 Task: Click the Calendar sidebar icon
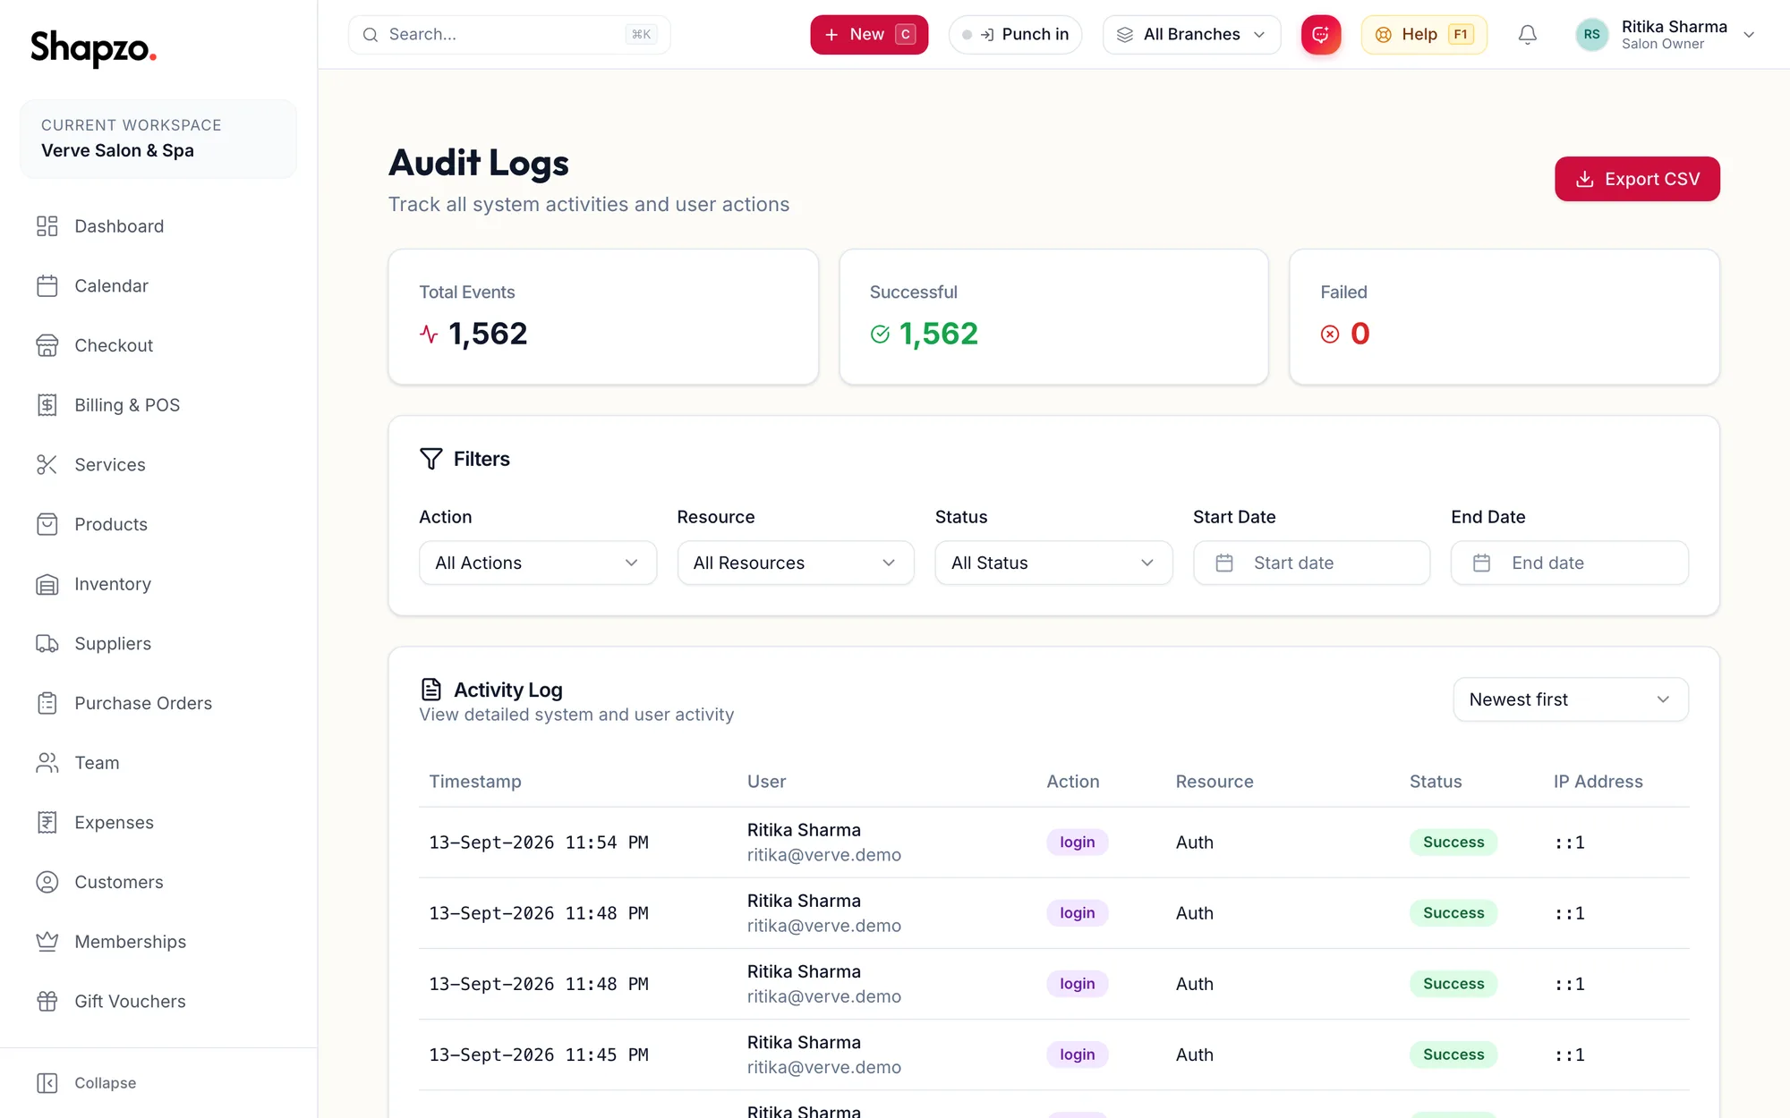click(47, 286)
